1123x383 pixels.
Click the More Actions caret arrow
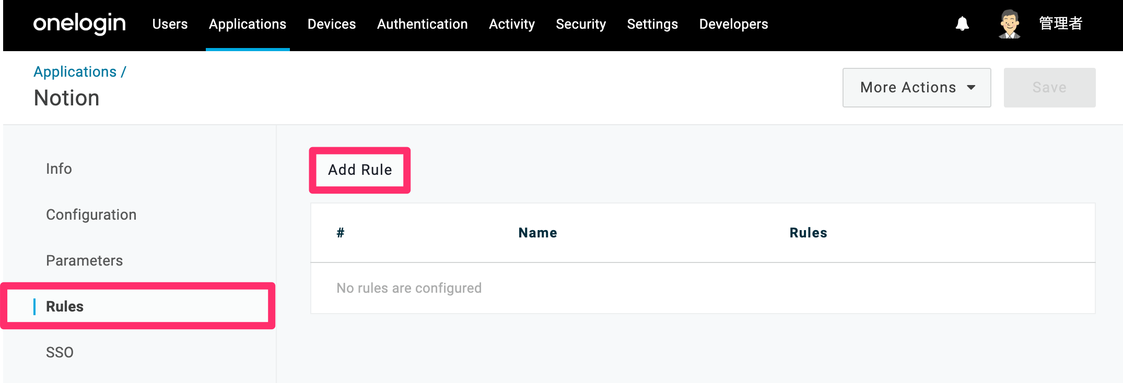972,88
